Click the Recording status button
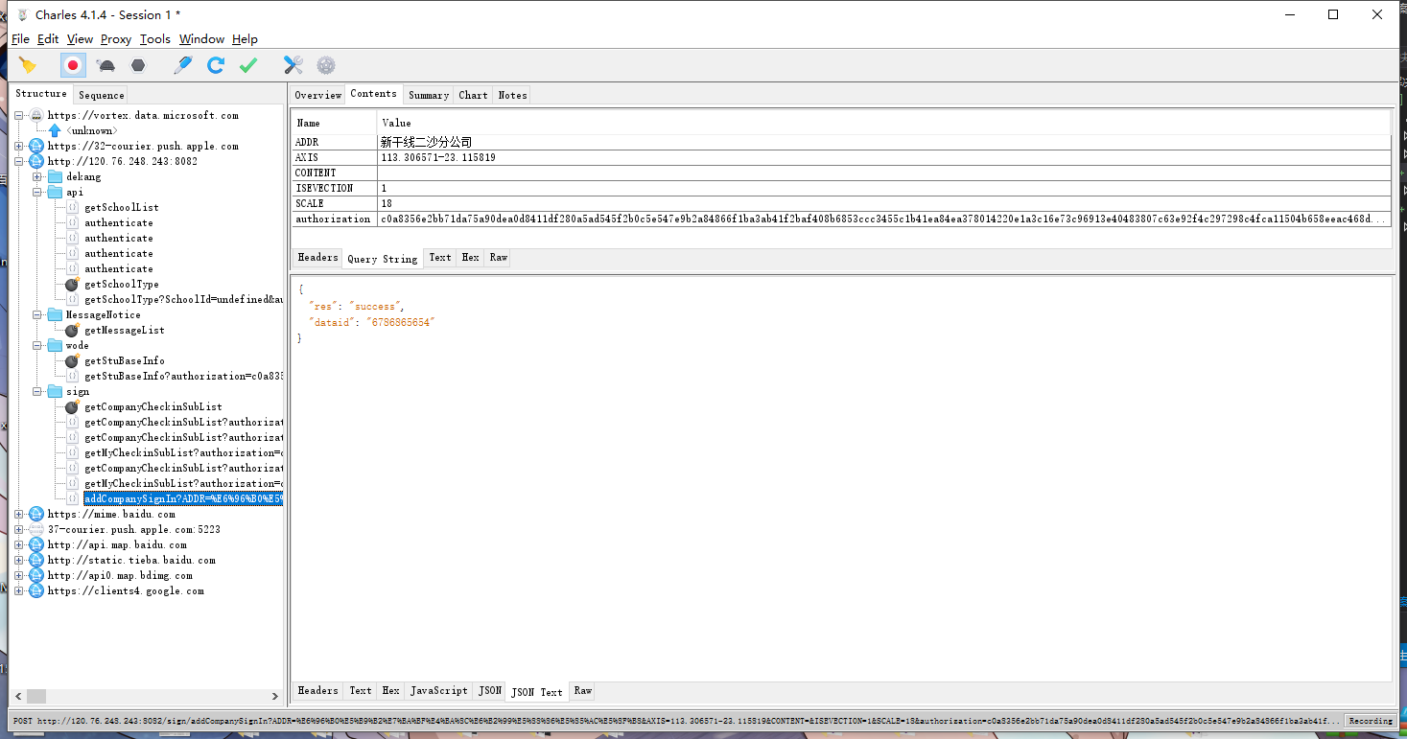Viewport: 1407px width, 739px height. [x=1371, y=721]
